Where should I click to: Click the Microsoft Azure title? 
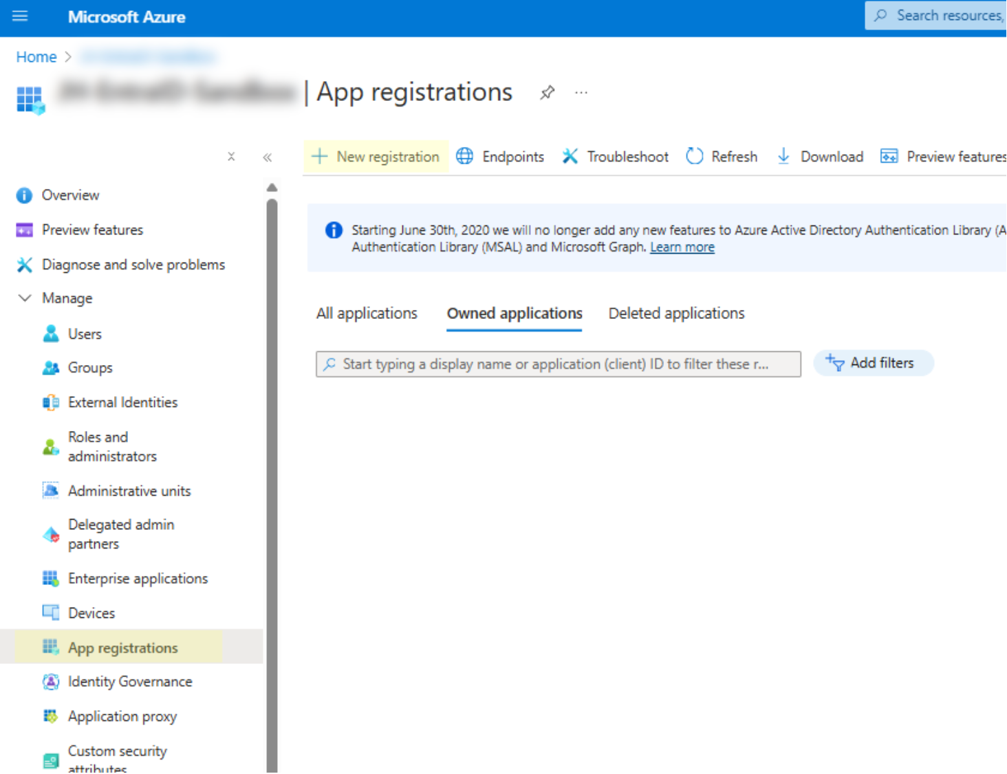coord(127,16)
